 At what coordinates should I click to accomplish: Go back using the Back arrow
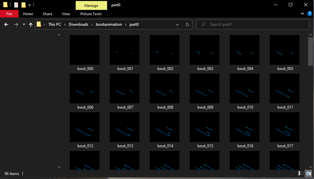click(x=6, y=24)
